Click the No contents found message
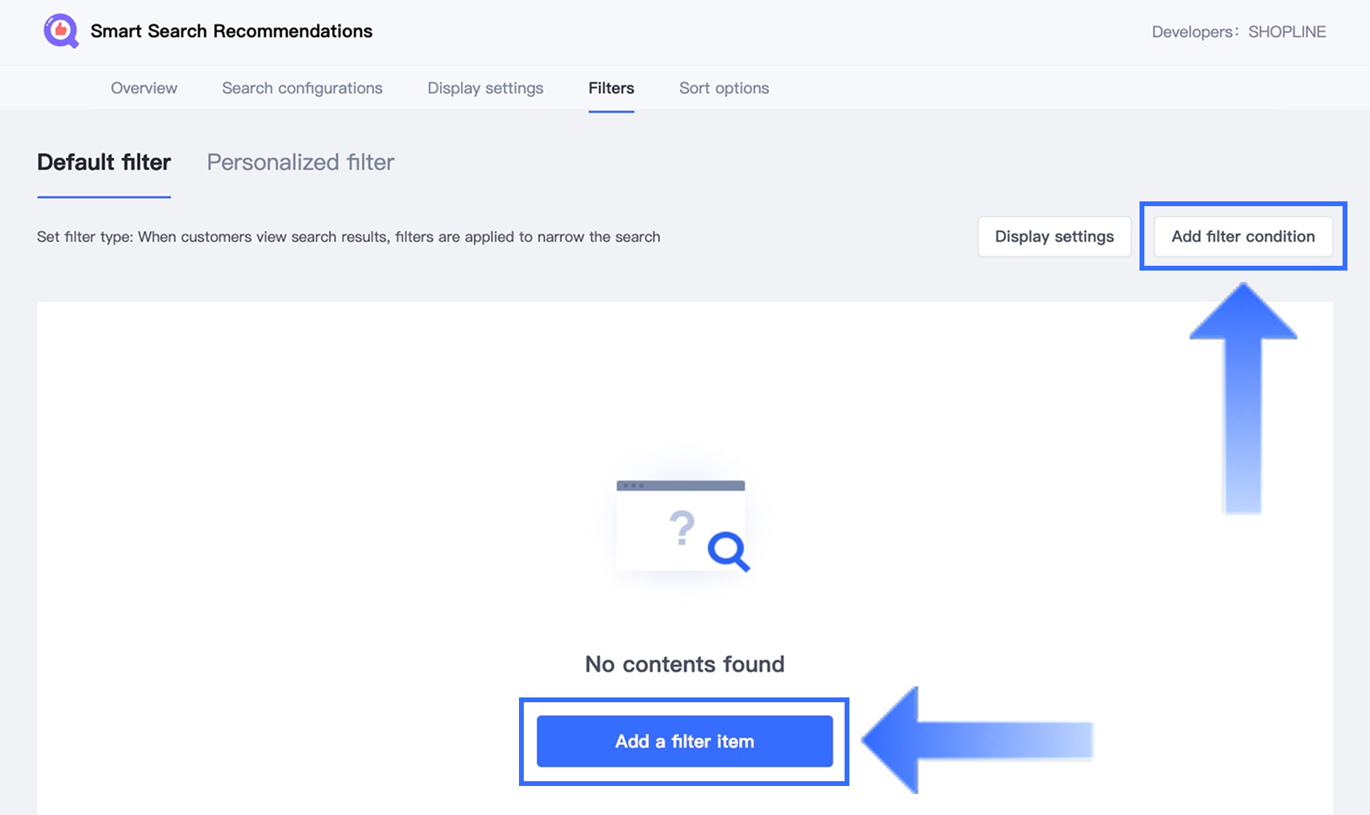The image size is (1370, 815). click(684, 664)
